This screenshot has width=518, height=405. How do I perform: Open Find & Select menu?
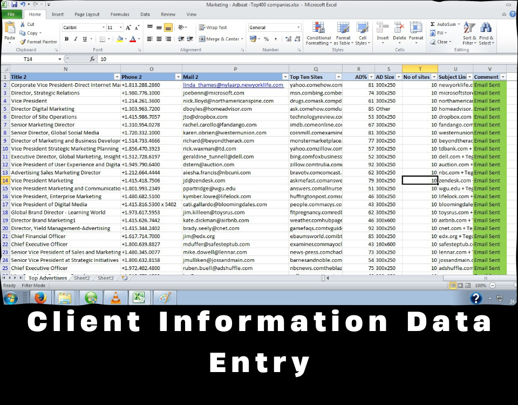(486, 33)
